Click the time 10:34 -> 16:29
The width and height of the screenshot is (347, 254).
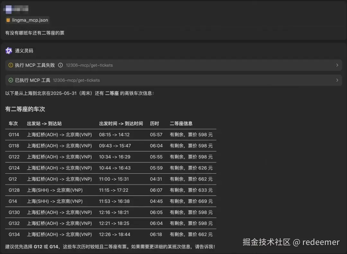coord(115,157)
